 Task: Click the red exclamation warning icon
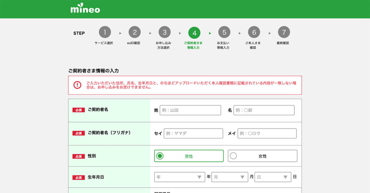[77, 85]
